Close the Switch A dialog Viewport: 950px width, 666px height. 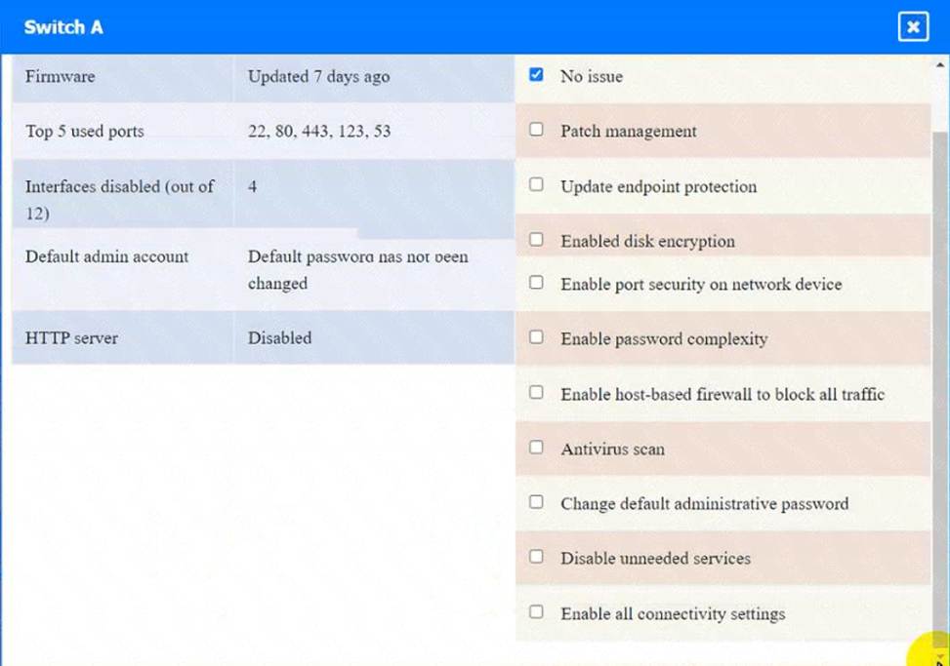click(x=913, y=27)
